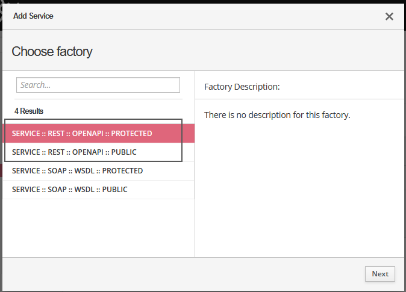Click the Factory Description label

[x=242, y=87]
